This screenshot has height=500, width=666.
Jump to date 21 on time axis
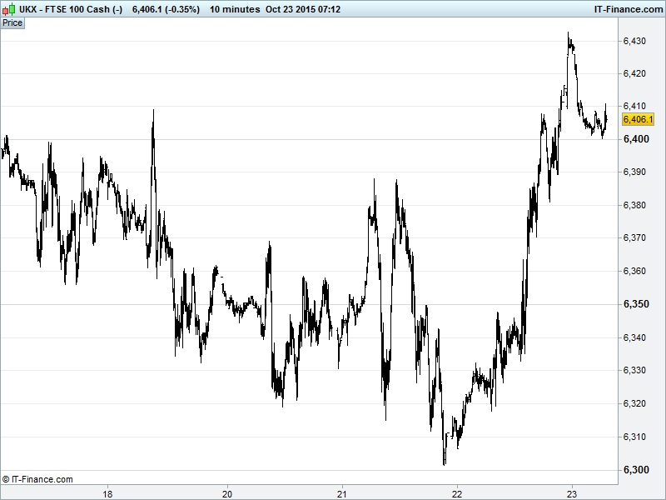click(x=342, y=493)
